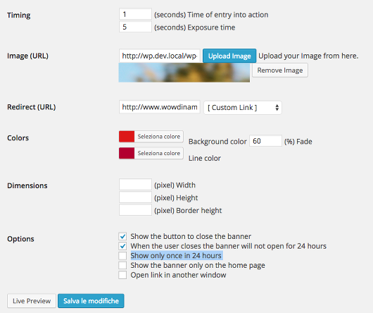Click Seleziona colore for Line color
This screenshot has width=373, height=313.
[158, 153]
